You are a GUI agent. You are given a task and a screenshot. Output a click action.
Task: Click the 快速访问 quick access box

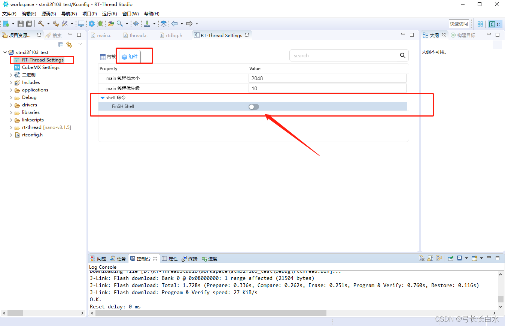point(459,24)
